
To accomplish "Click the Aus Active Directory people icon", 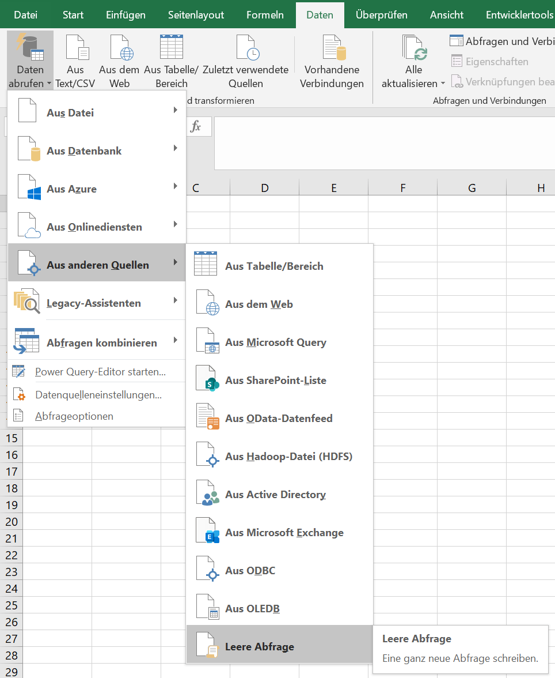I will 208,492.
